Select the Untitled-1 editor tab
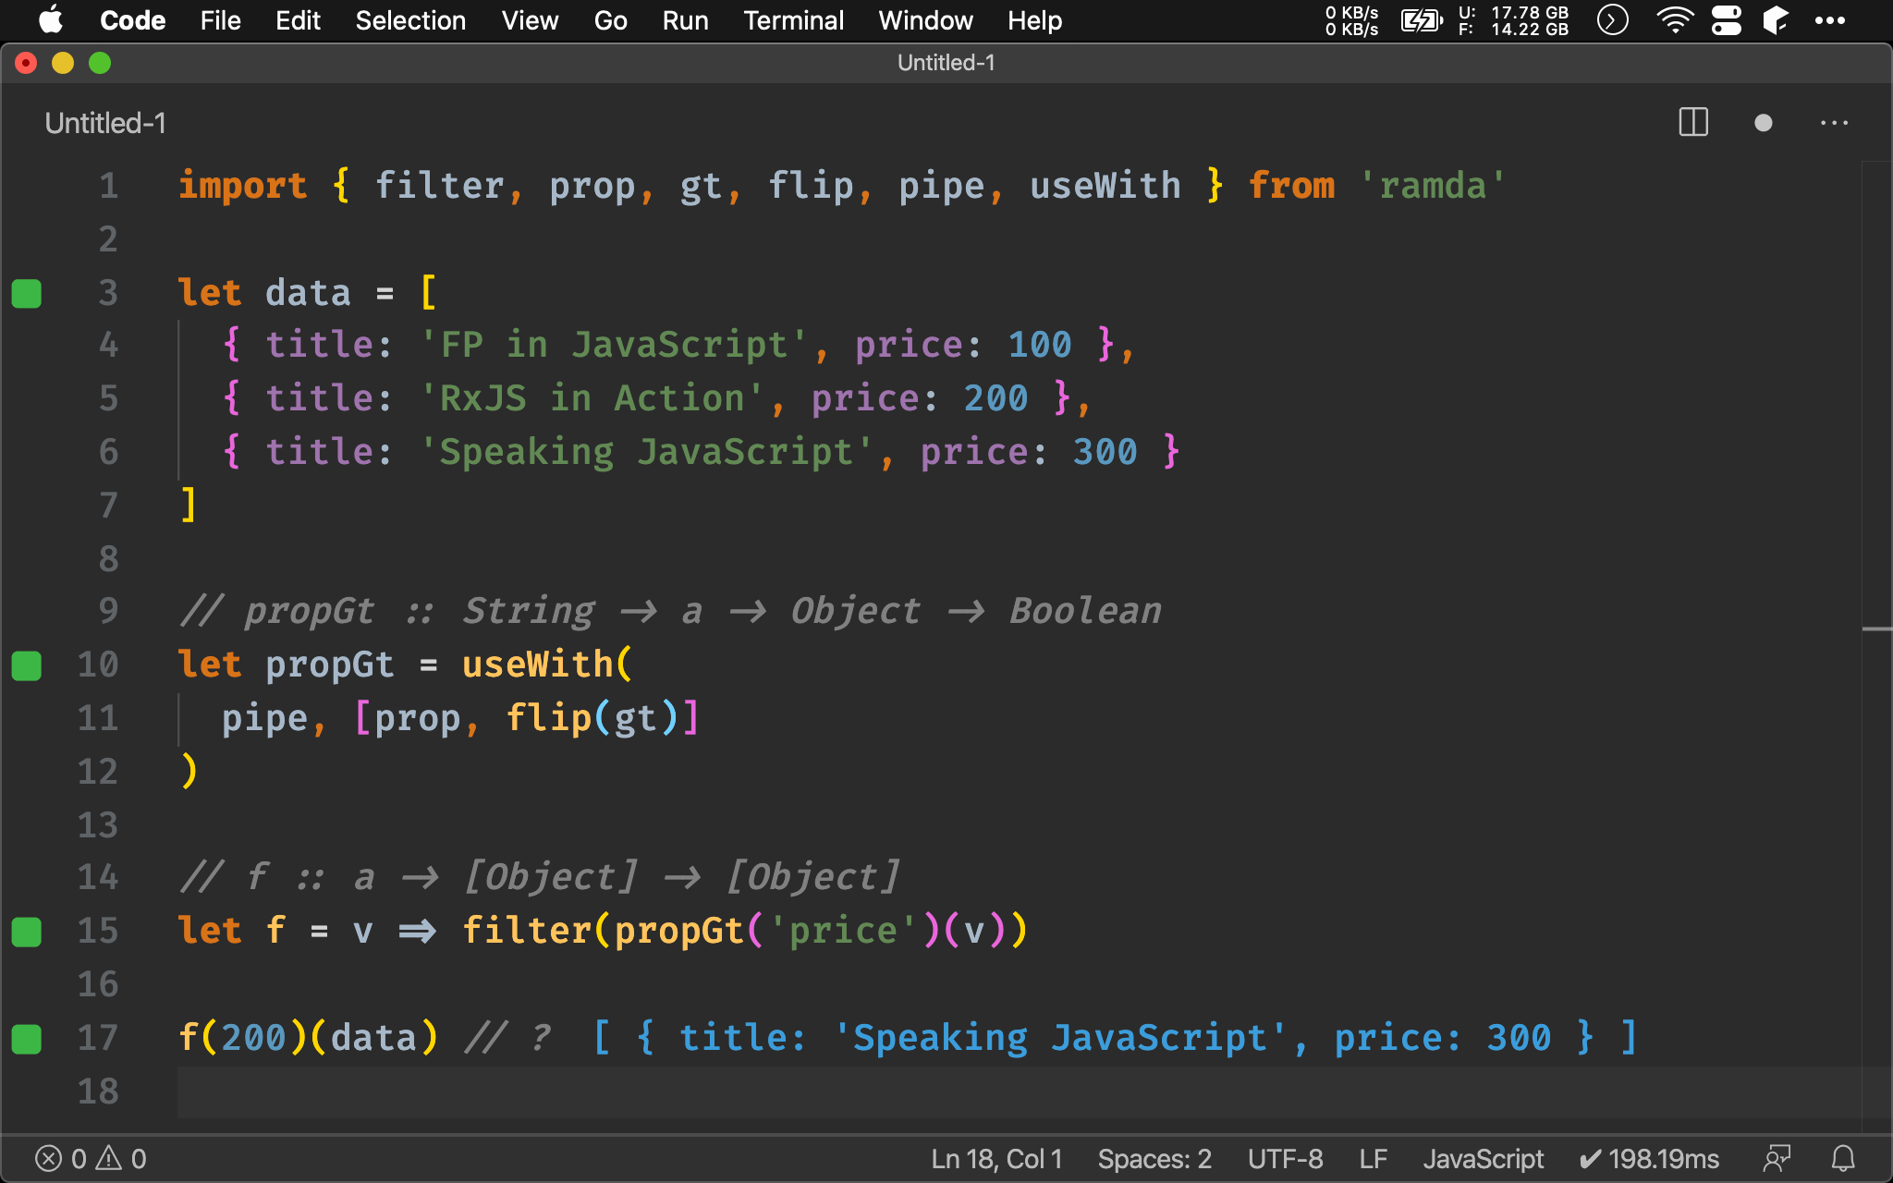Viewport: 1893px width, 1183px height. click(x=105, y=123)
